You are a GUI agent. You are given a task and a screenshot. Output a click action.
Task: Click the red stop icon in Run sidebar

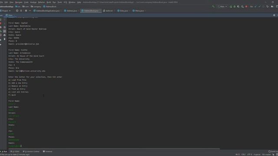(x=1, y=23)
